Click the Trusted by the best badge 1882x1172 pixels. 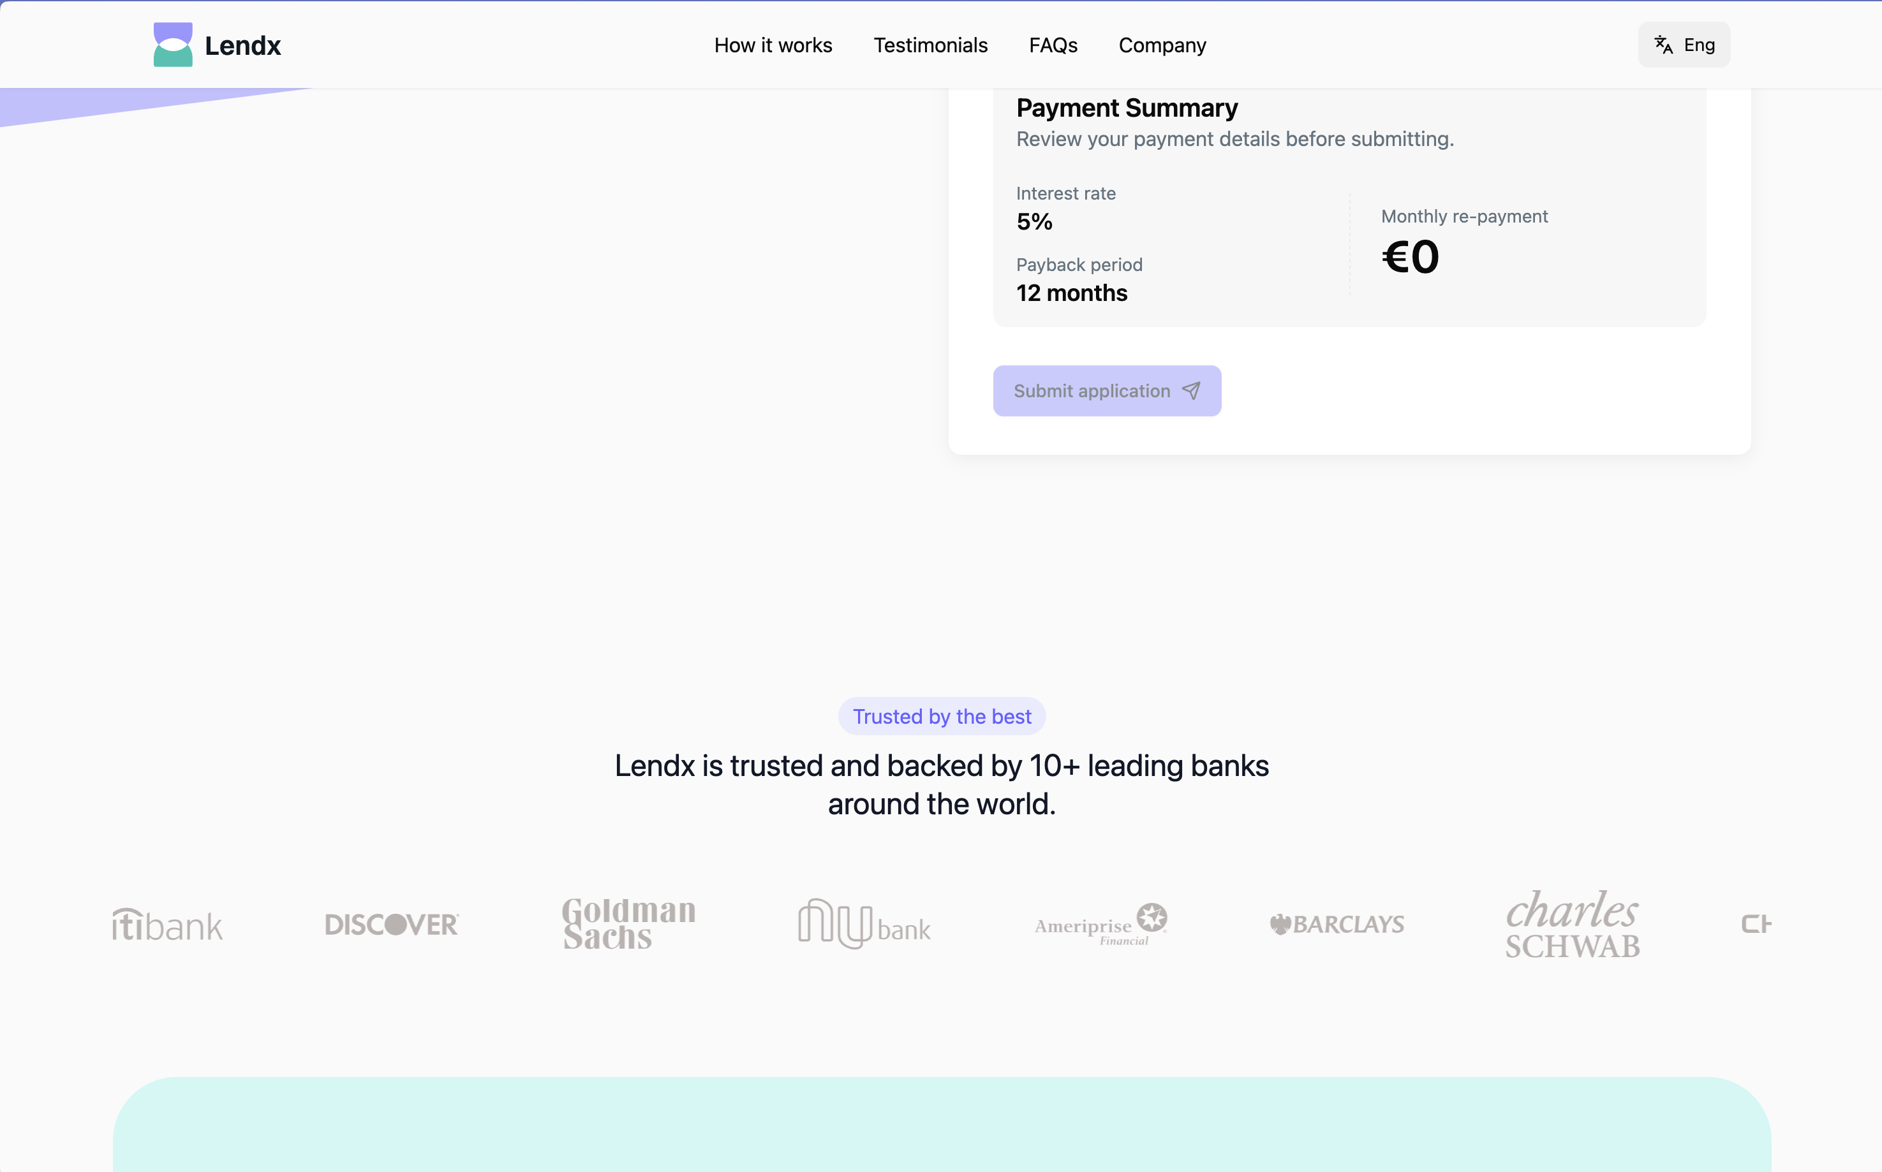point(942,715)
